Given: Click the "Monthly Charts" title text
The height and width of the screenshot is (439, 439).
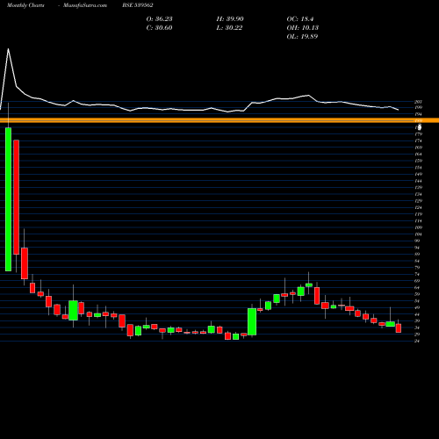Looking at the screenshot, I should (x=25, y=5).
